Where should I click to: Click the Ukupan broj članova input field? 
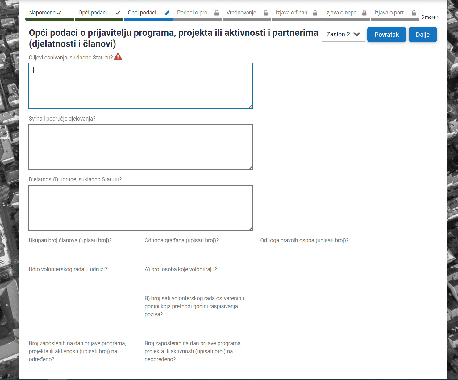tap(82, 254)
